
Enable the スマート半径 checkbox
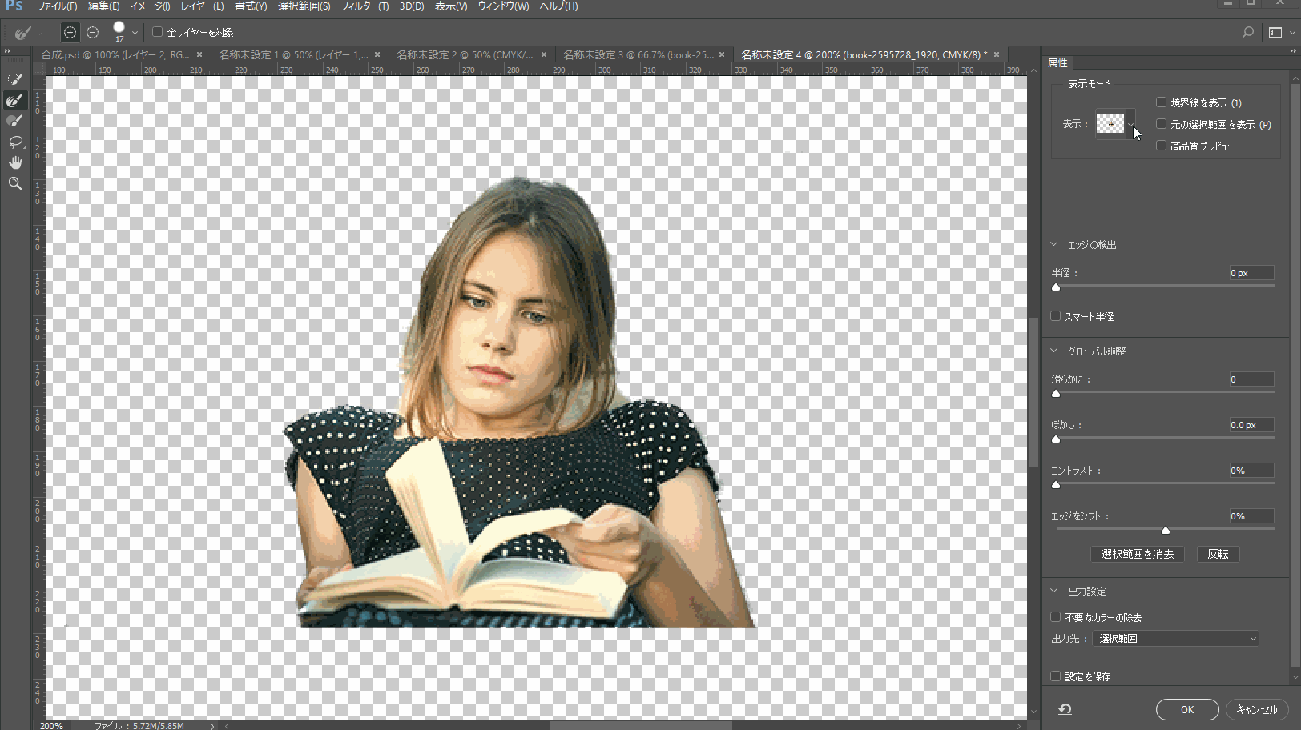(x=1056, y=316)
